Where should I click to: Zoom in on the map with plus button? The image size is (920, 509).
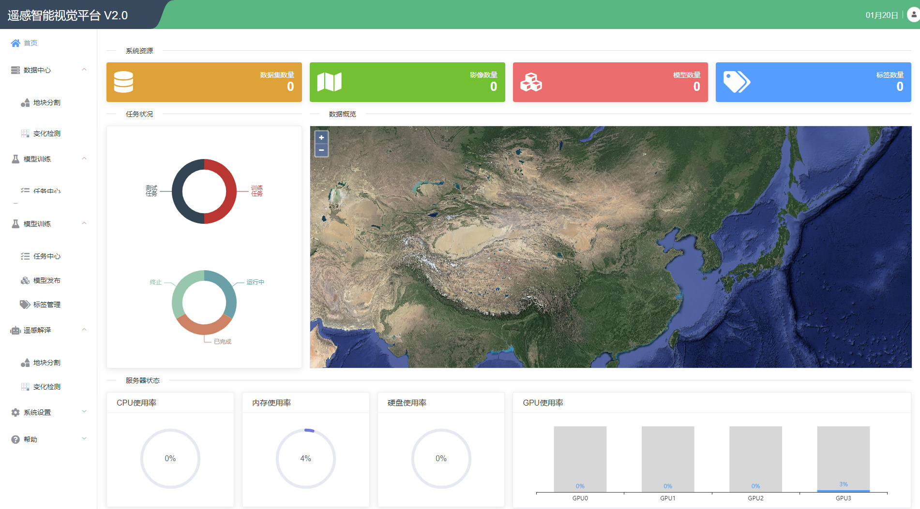point(321,138)
